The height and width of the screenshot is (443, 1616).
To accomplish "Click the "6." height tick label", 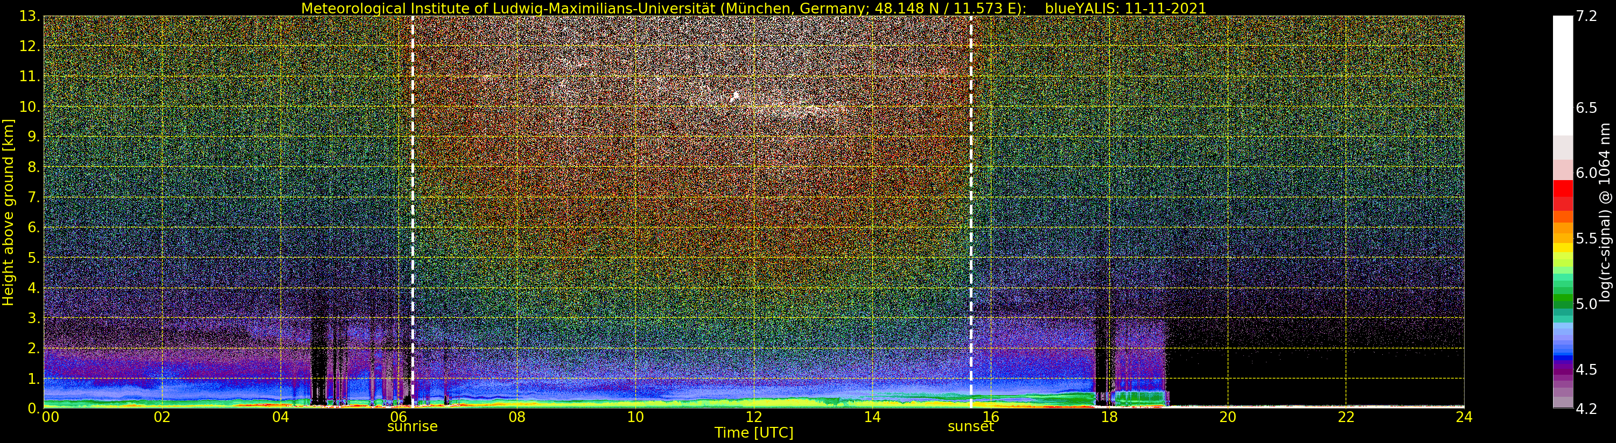I will coord(34,227).
